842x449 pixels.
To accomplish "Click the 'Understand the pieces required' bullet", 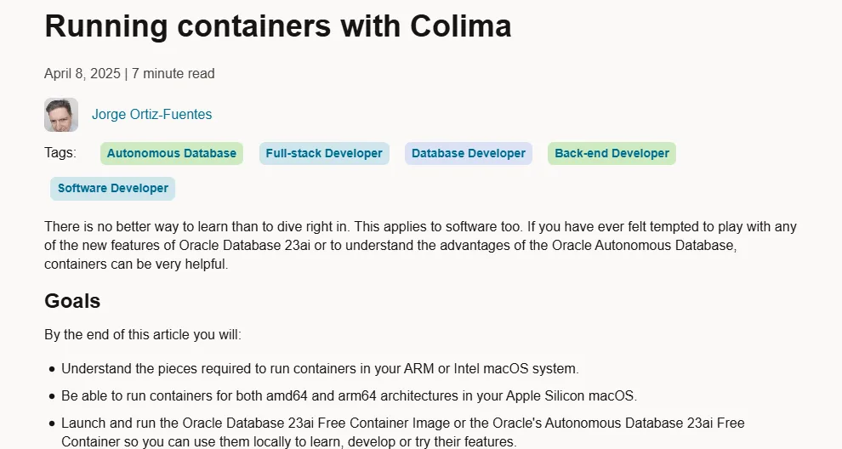I will coord(320,369).
